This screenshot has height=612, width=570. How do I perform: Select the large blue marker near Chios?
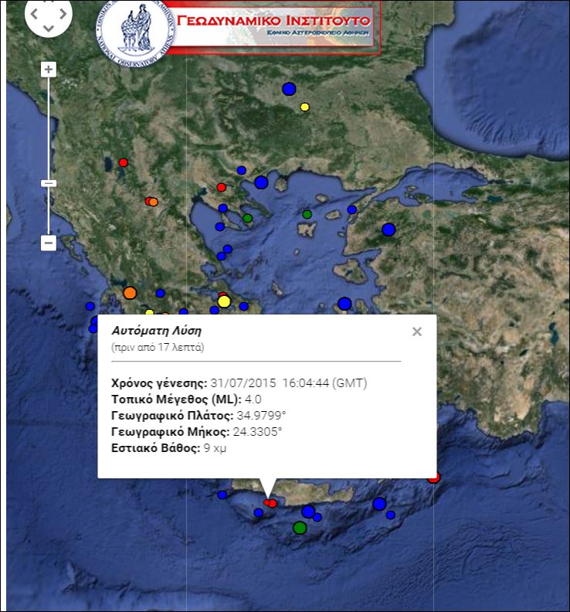(344, 303)
